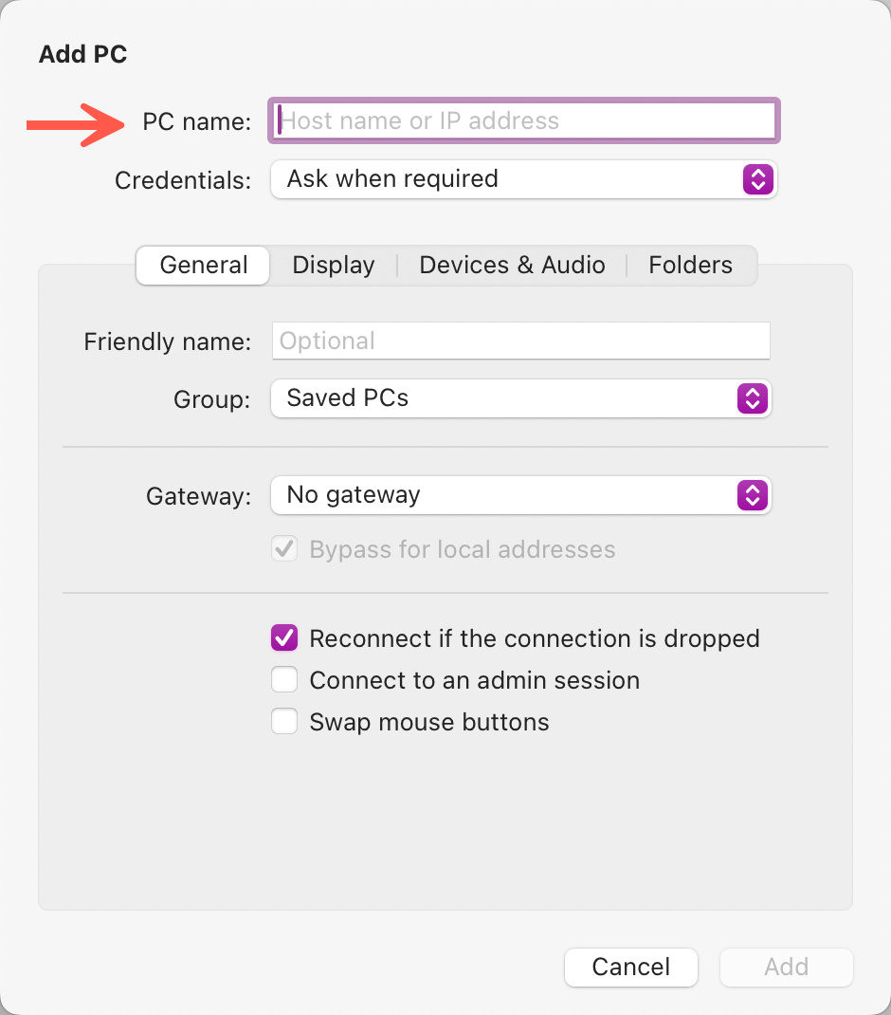This screenshot has width=891, height=1015.
Task: Select the General tab
Action: pyautogui.click(x=202, y=266)
